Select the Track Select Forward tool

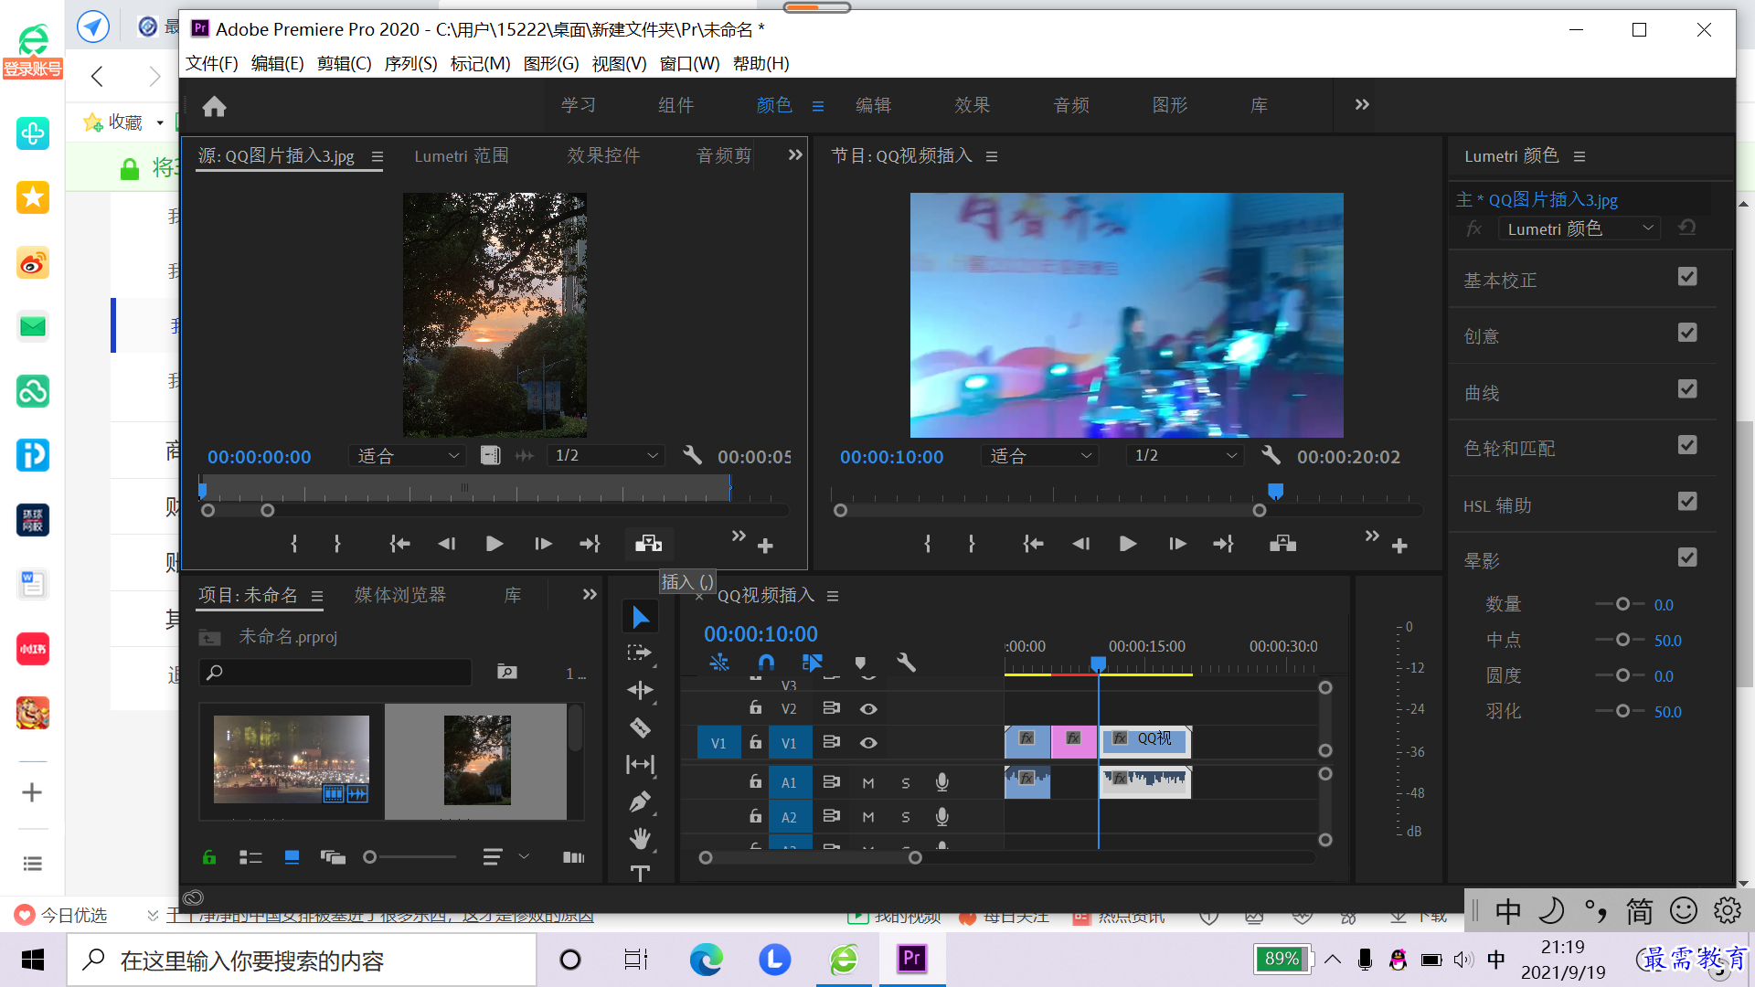coord(640,653)
